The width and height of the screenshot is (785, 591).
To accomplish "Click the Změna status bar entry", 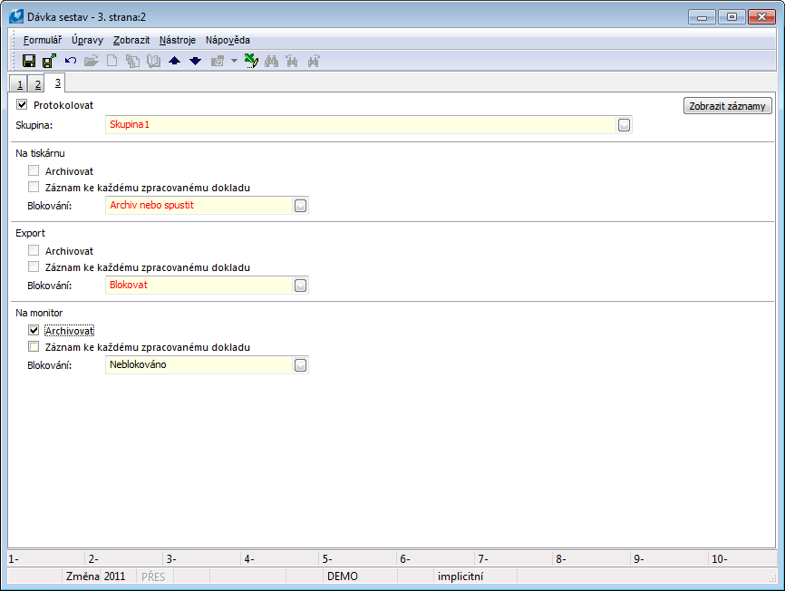I will click(82, 576).
